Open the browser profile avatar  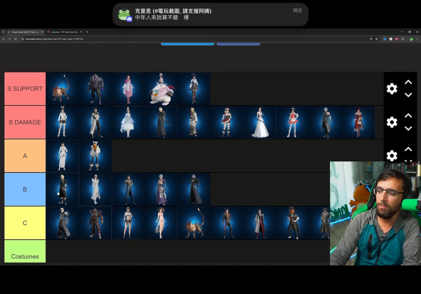coord(411,39)
